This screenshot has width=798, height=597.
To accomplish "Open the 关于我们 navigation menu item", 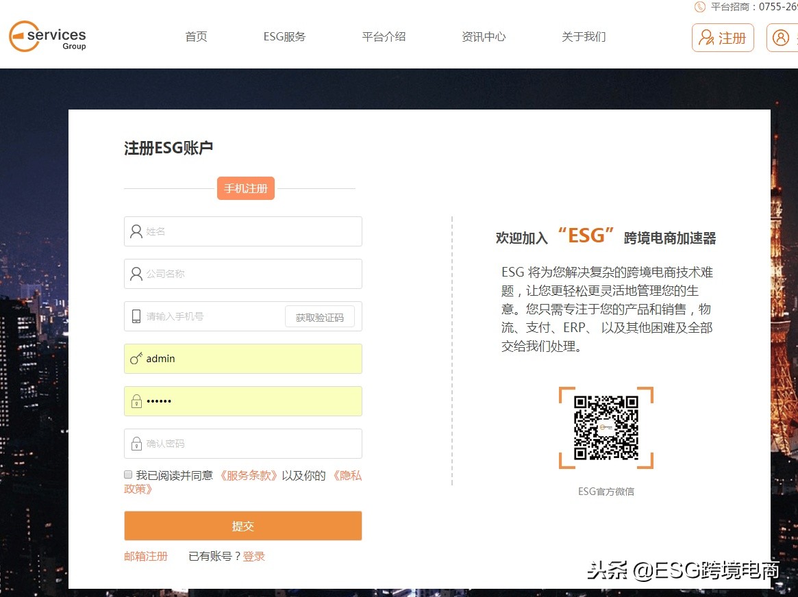I will point(583,37).
